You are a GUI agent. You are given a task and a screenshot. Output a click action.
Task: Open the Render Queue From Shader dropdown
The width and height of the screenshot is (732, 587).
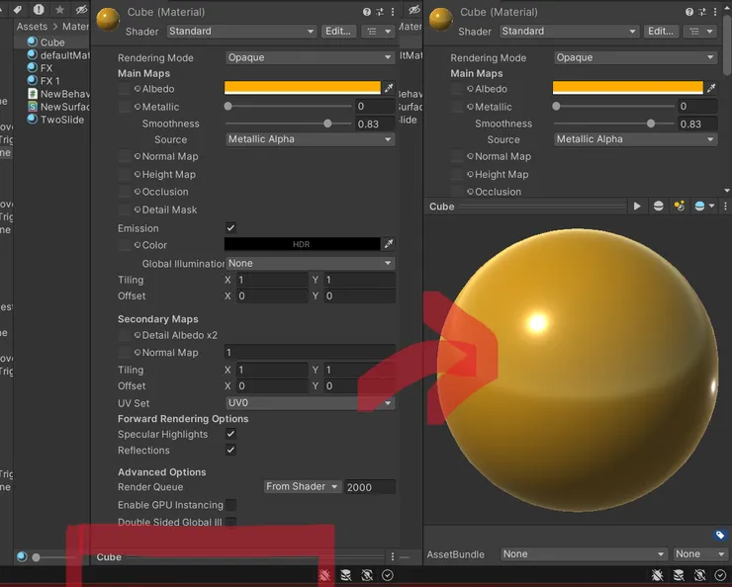pos(302,486)
